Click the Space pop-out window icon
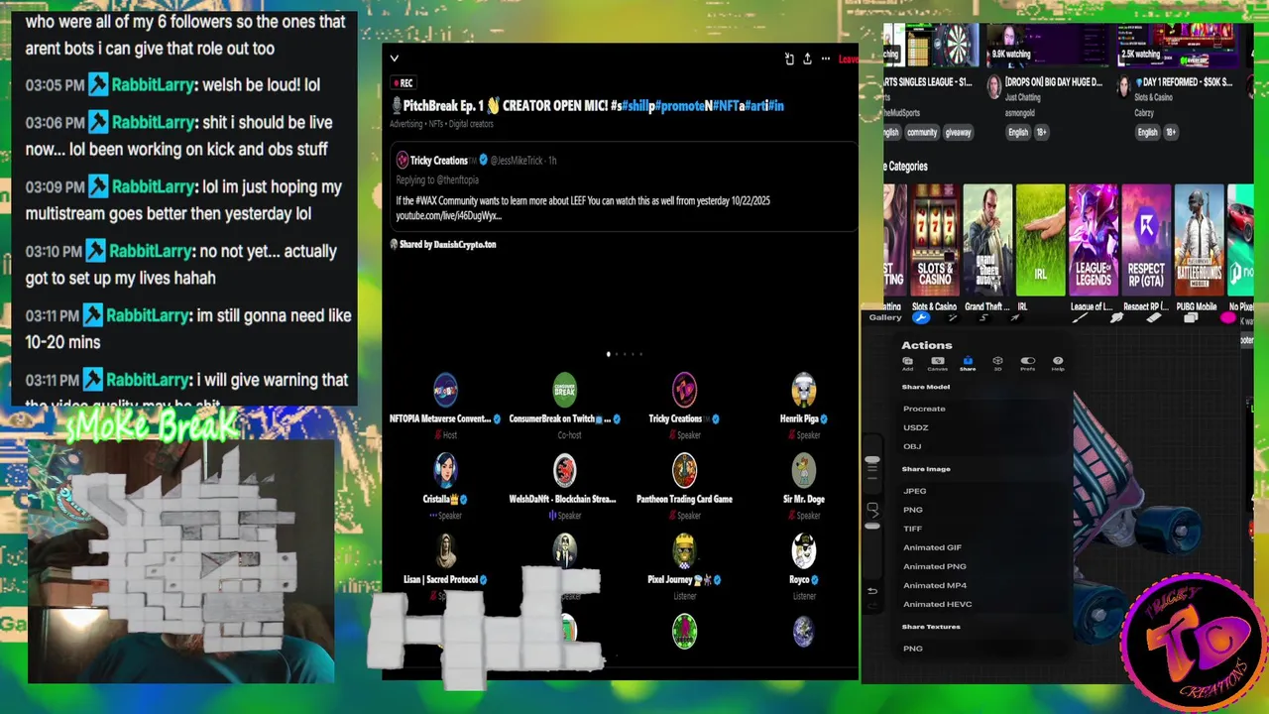This screenshot has width=1269, height=714. pos(789,59)
